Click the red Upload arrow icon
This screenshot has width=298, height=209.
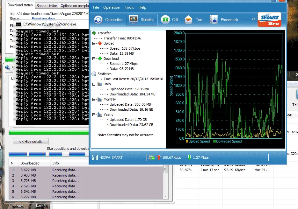(100, 43)
